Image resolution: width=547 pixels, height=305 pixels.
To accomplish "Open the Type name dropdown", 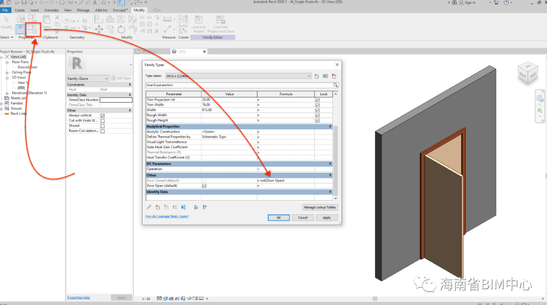I will pos(308,76).
